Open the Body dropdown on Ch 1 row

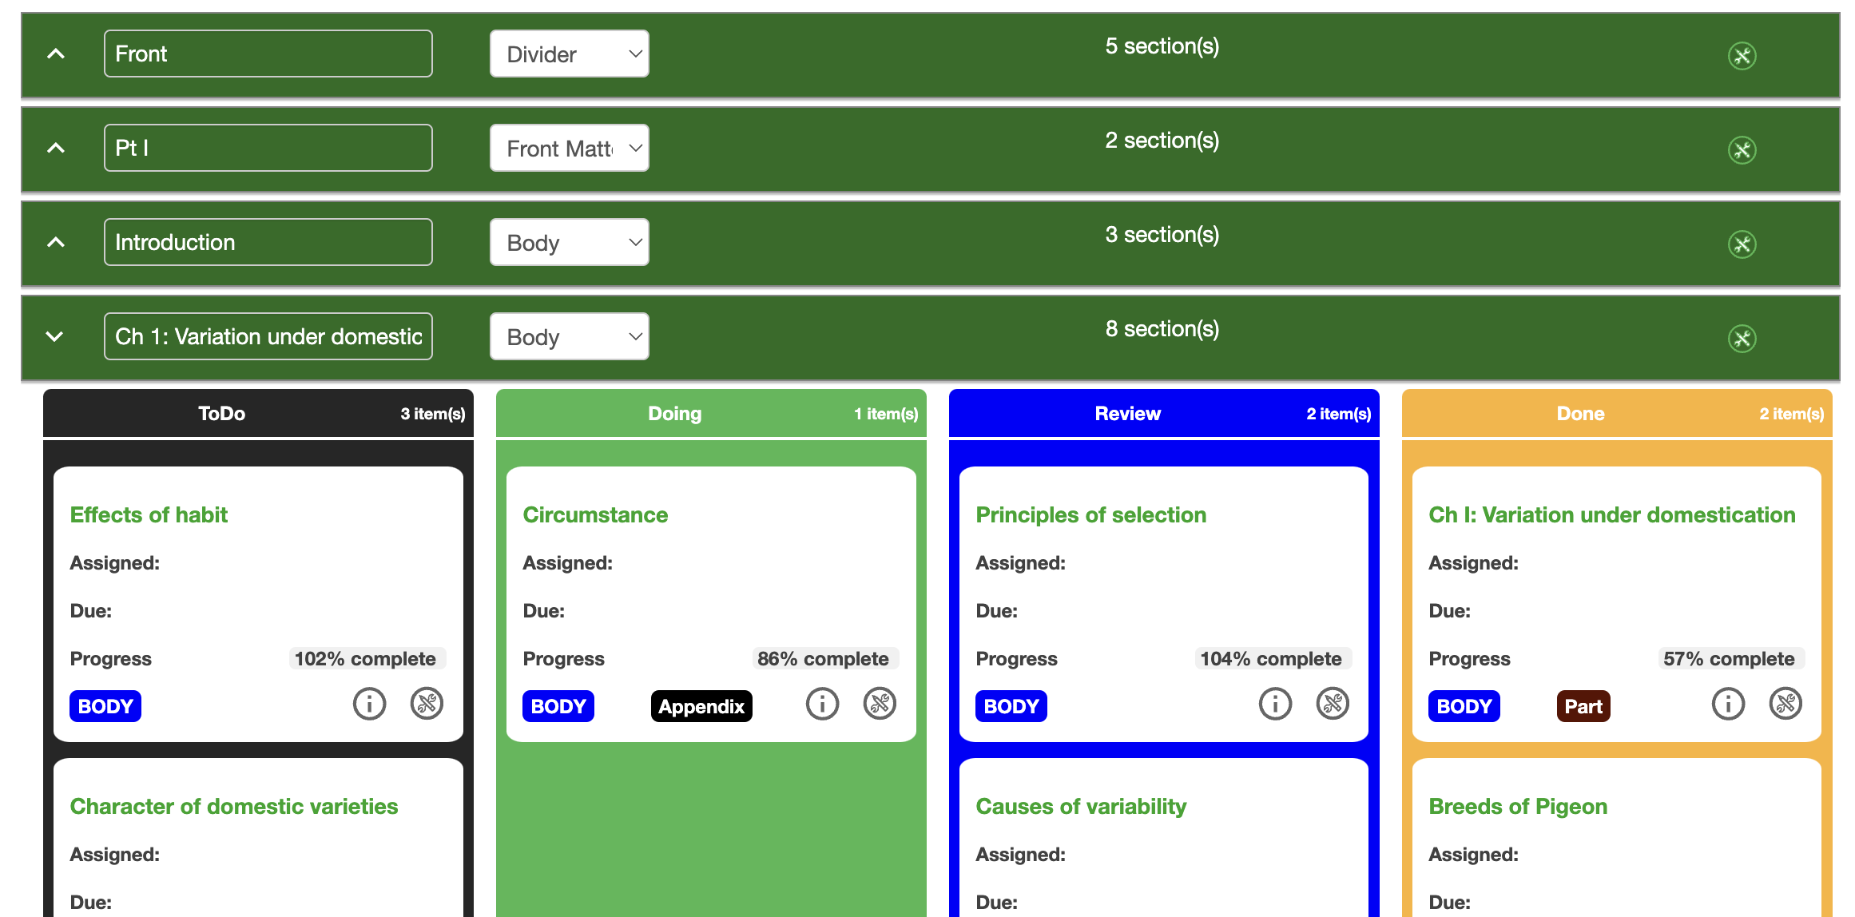pyautogui.click(x=571, y=337)
